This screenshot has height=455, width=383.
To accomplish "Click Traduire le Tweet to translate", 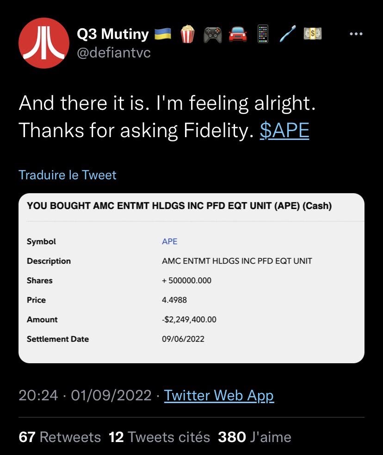I will click(x=68, y=175).
